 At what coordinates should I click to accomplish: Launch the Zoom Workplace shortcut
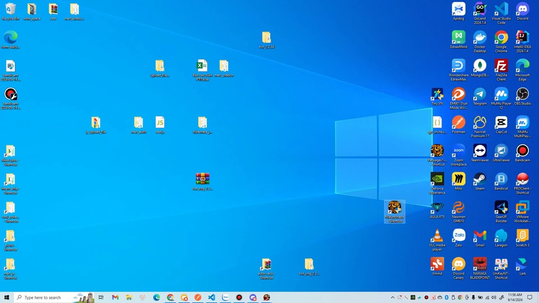[x=459, y=155]
